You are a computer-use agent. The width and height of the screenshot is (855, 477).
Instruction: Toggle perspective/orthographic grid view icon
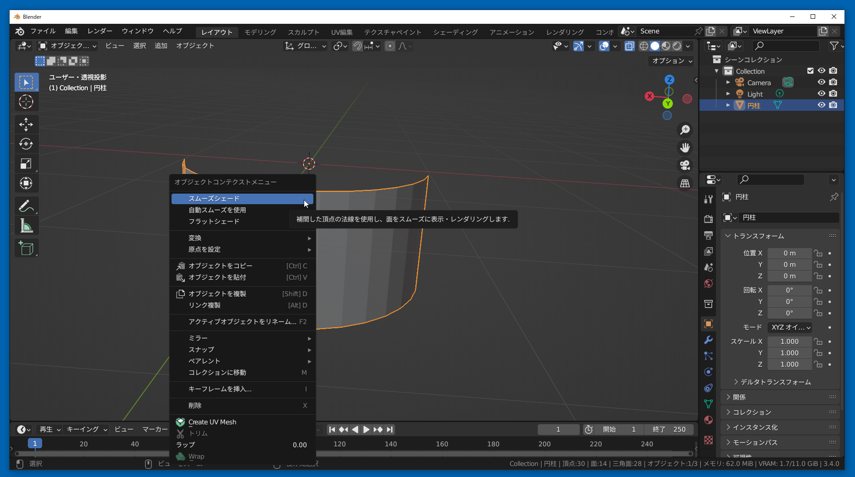pyautogui.click(x=685, y=183)
